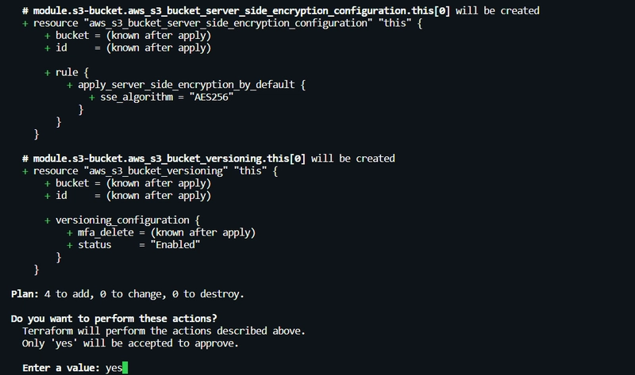The height and width of the screenshot is (375, 635).
Task: Click the module.s3-bucket versioning comment header
Action: coord(209,159)
